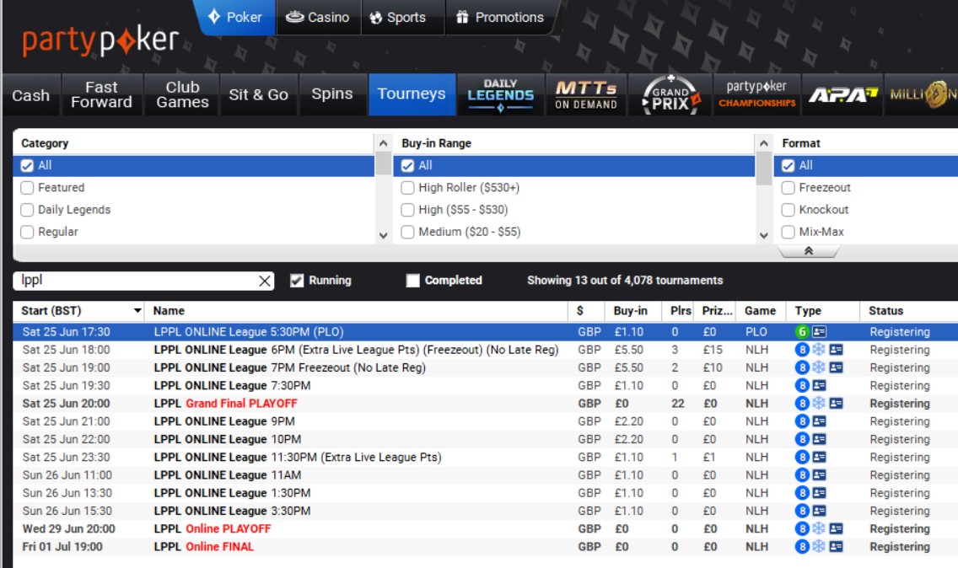Check the High Roller ($530+) checkbox
The image size is (958, 568).
point(407,187)
